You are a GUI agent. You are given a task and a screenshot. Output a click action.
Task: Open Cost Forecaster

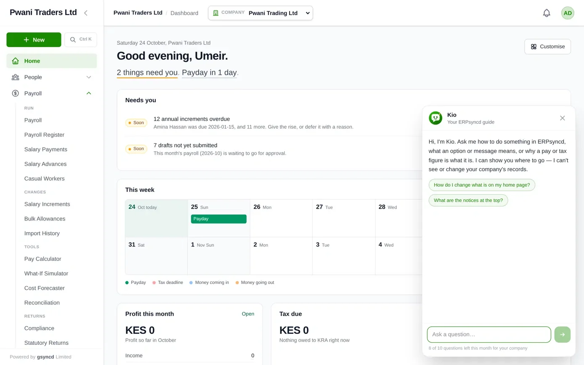[x=45, y=288]
